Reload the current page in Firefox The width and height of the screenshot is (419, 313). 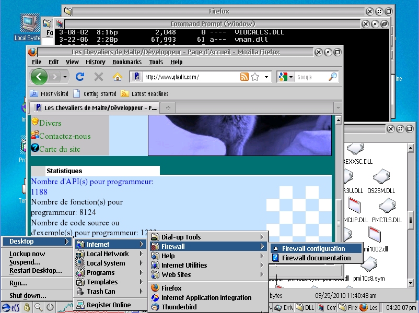80,77
